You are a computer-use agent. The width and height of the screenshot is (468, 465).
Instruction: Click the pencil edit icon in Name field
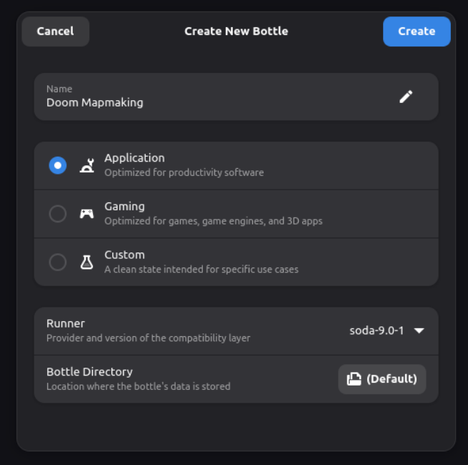[406, 97]
